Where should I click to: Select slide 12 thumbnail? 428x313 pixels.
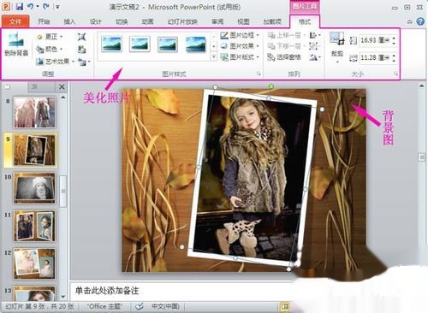(34, 263)
